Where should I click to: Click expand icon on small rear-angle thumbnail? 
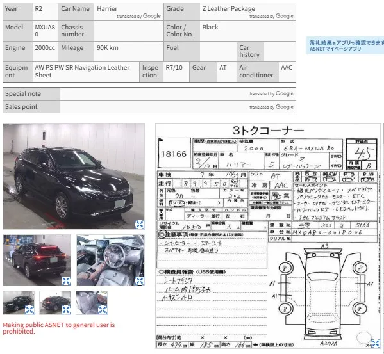(66, 310)
